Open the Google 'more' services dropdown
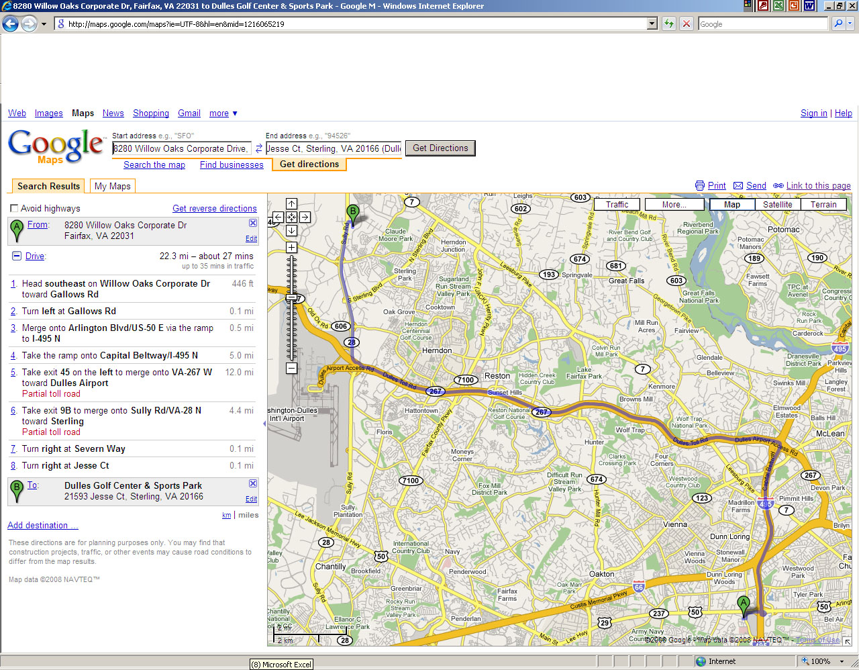The height and width of the screenshot is (670, 859). pyautogui.click(x=223, y=113)
